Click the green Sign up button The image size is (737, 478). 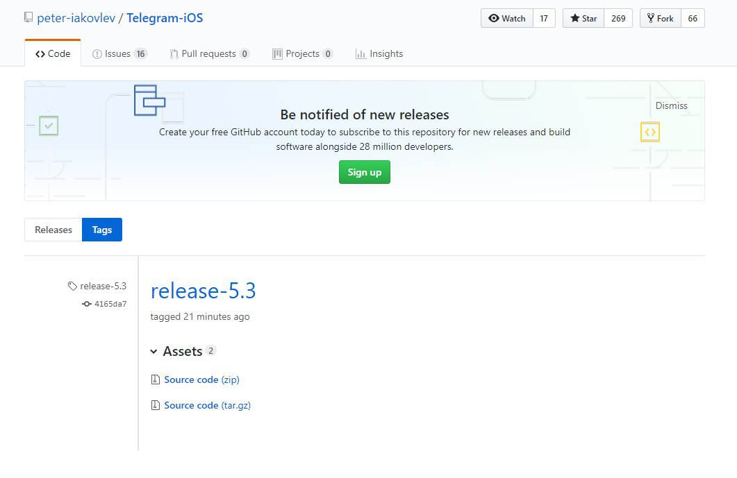tap(364, 172)
